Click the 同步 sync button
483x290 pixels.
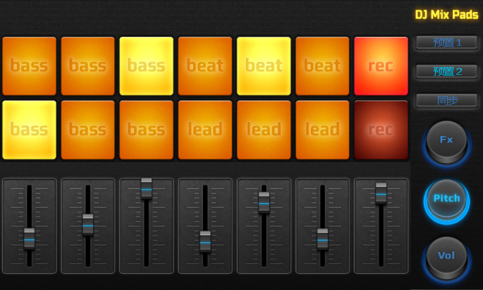click(447, 100)
